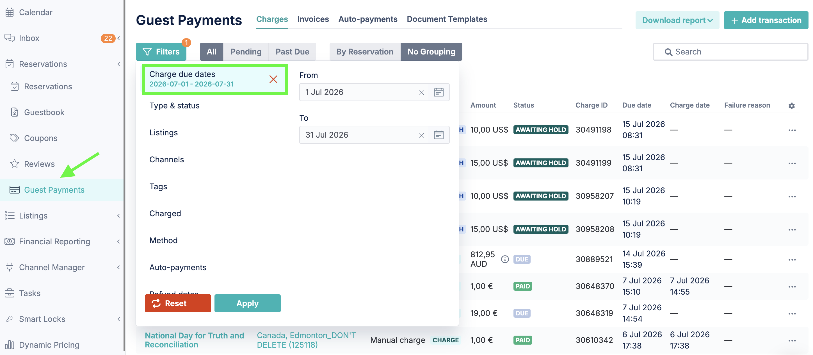The image size is (813, 355).
Task: Select the Channels filter category
Action: pyautogui.click(x=166, y=160)
